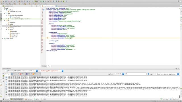Viewport: 182px width, 102px height.
Task: Open the Event Log
Action: [x=164, y=99]
